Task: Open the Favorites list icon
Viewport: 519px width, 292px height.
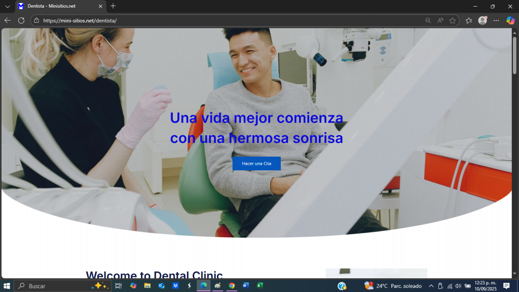Action: 469,20
